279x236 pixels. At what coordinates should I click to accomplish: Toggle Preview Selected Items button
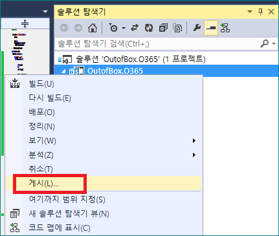click(x=211, y=28)
